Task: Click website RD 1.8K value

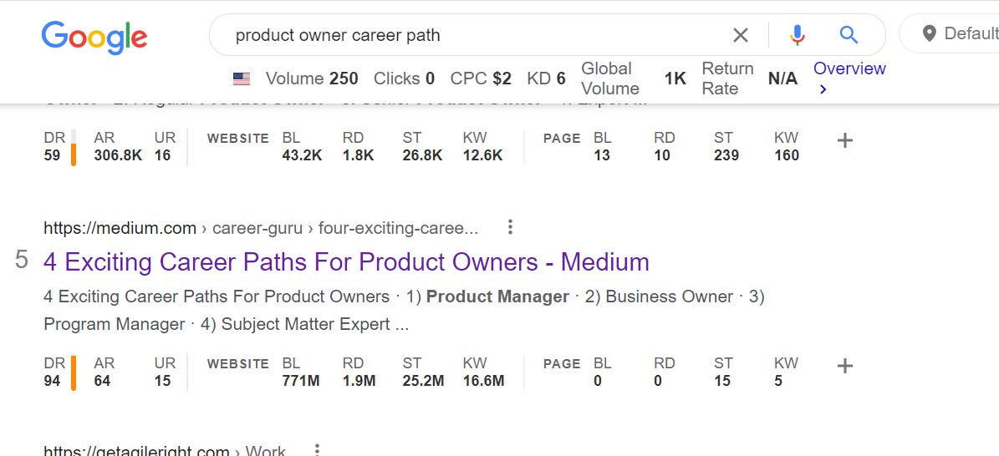Action: pos(358,155)
